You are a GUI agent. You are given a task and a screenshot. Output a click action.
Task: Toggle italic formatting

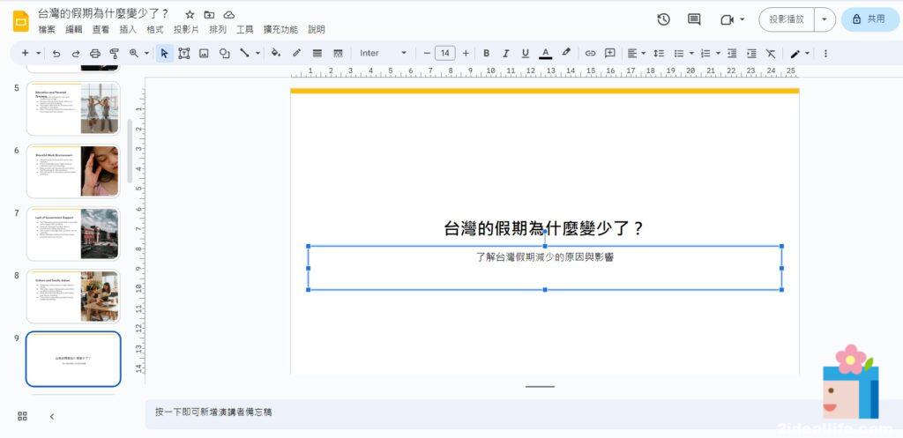(x=506, y=53)
